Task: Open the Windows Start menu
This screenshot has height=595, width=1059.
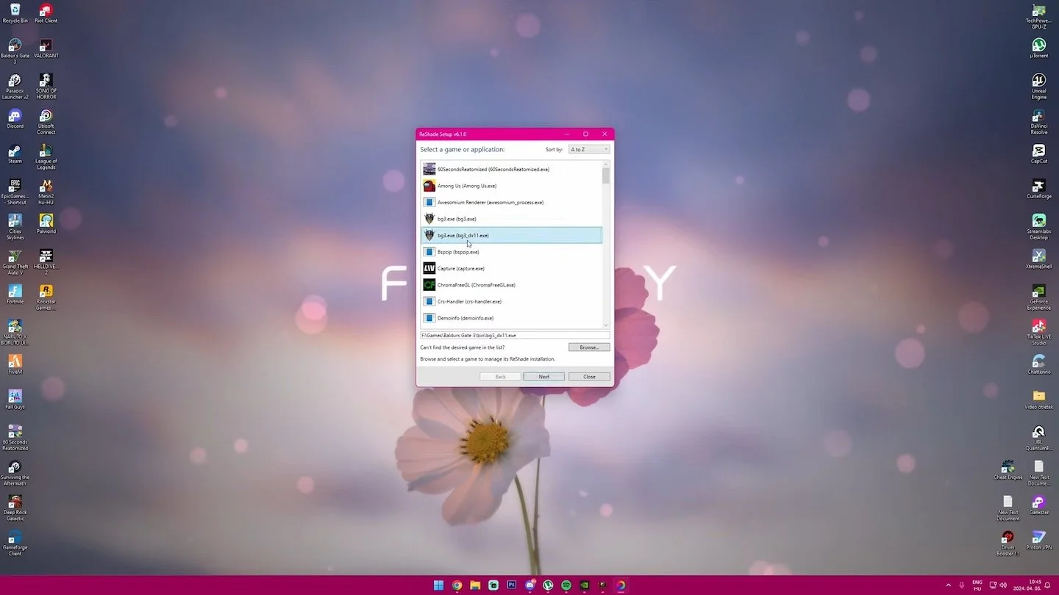Action: [438, 585]
